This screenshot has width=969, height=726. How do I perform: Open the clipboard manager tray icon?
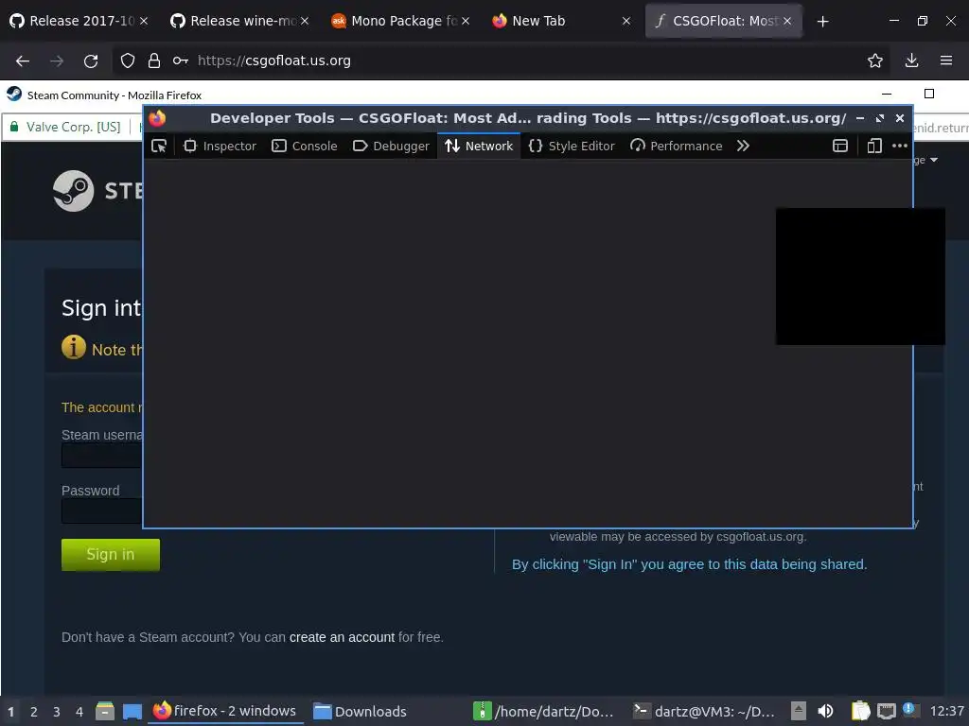pos(860,711)
